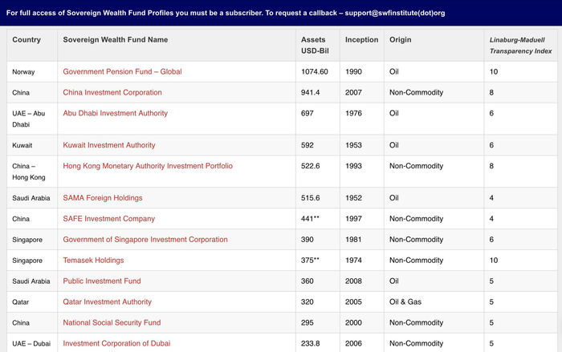
Task: Open Hong Kong Monetary Authority Investment Portfolio
Action: click(148, 166)
